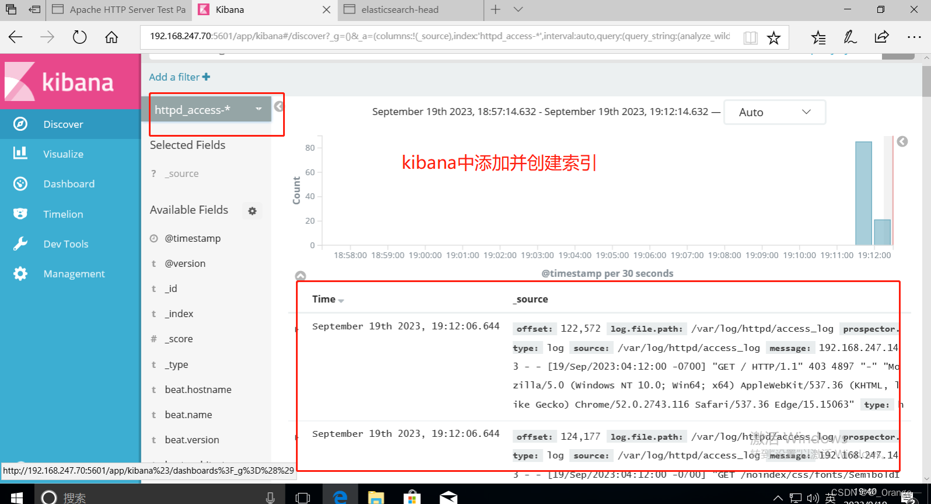Select the _index field
Screen dimensions: 931x504
pos(179,314)
